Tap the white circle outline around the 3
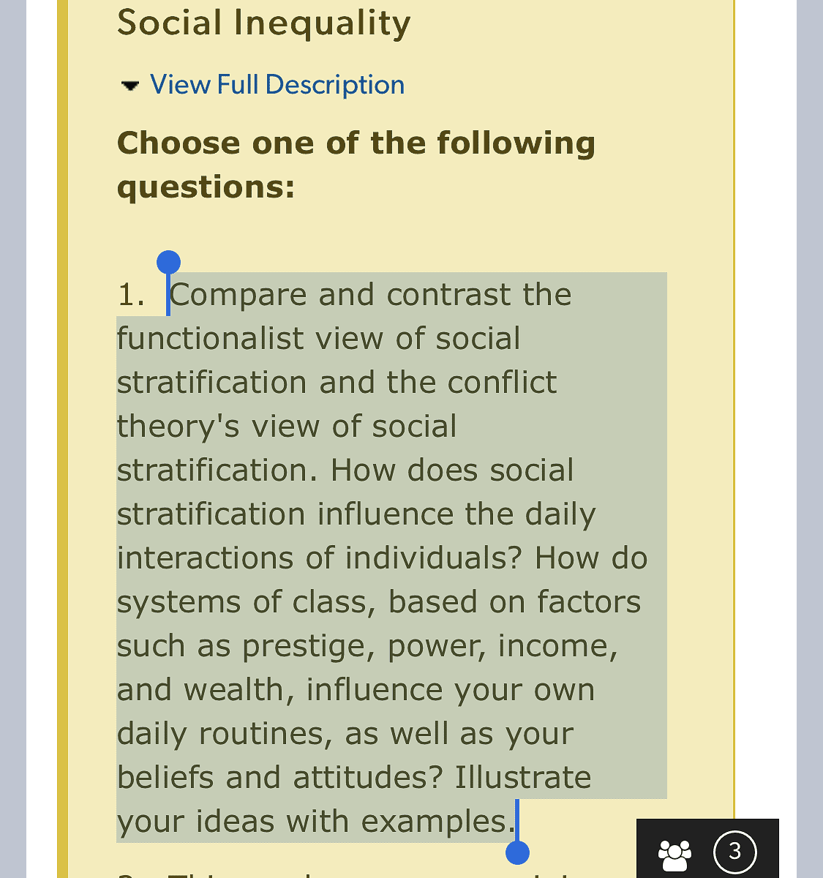Image resolution: width=823 pixels, height=878 pixels. [734, 851]
